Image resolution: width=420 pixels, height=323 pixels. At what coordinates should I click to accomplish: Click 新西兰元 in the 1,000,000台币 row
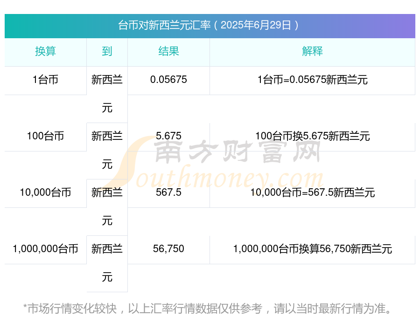(x=107, y=263)
